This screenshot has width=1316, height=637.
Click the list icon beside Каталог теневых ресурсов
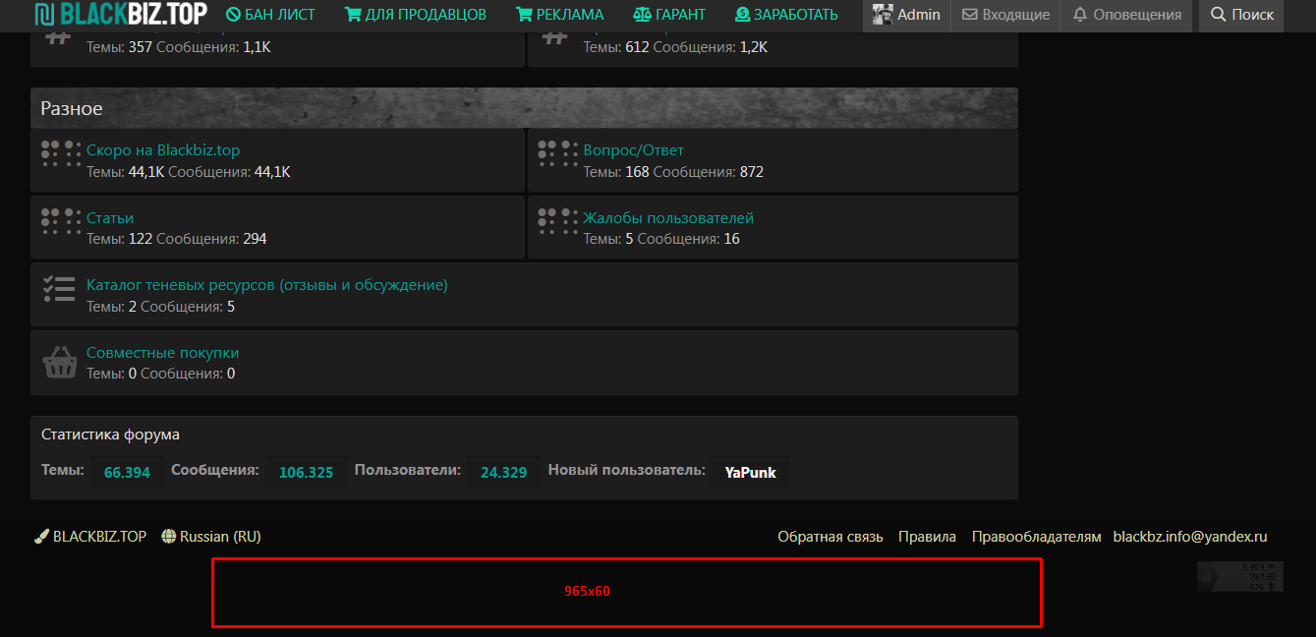(60, 288)
